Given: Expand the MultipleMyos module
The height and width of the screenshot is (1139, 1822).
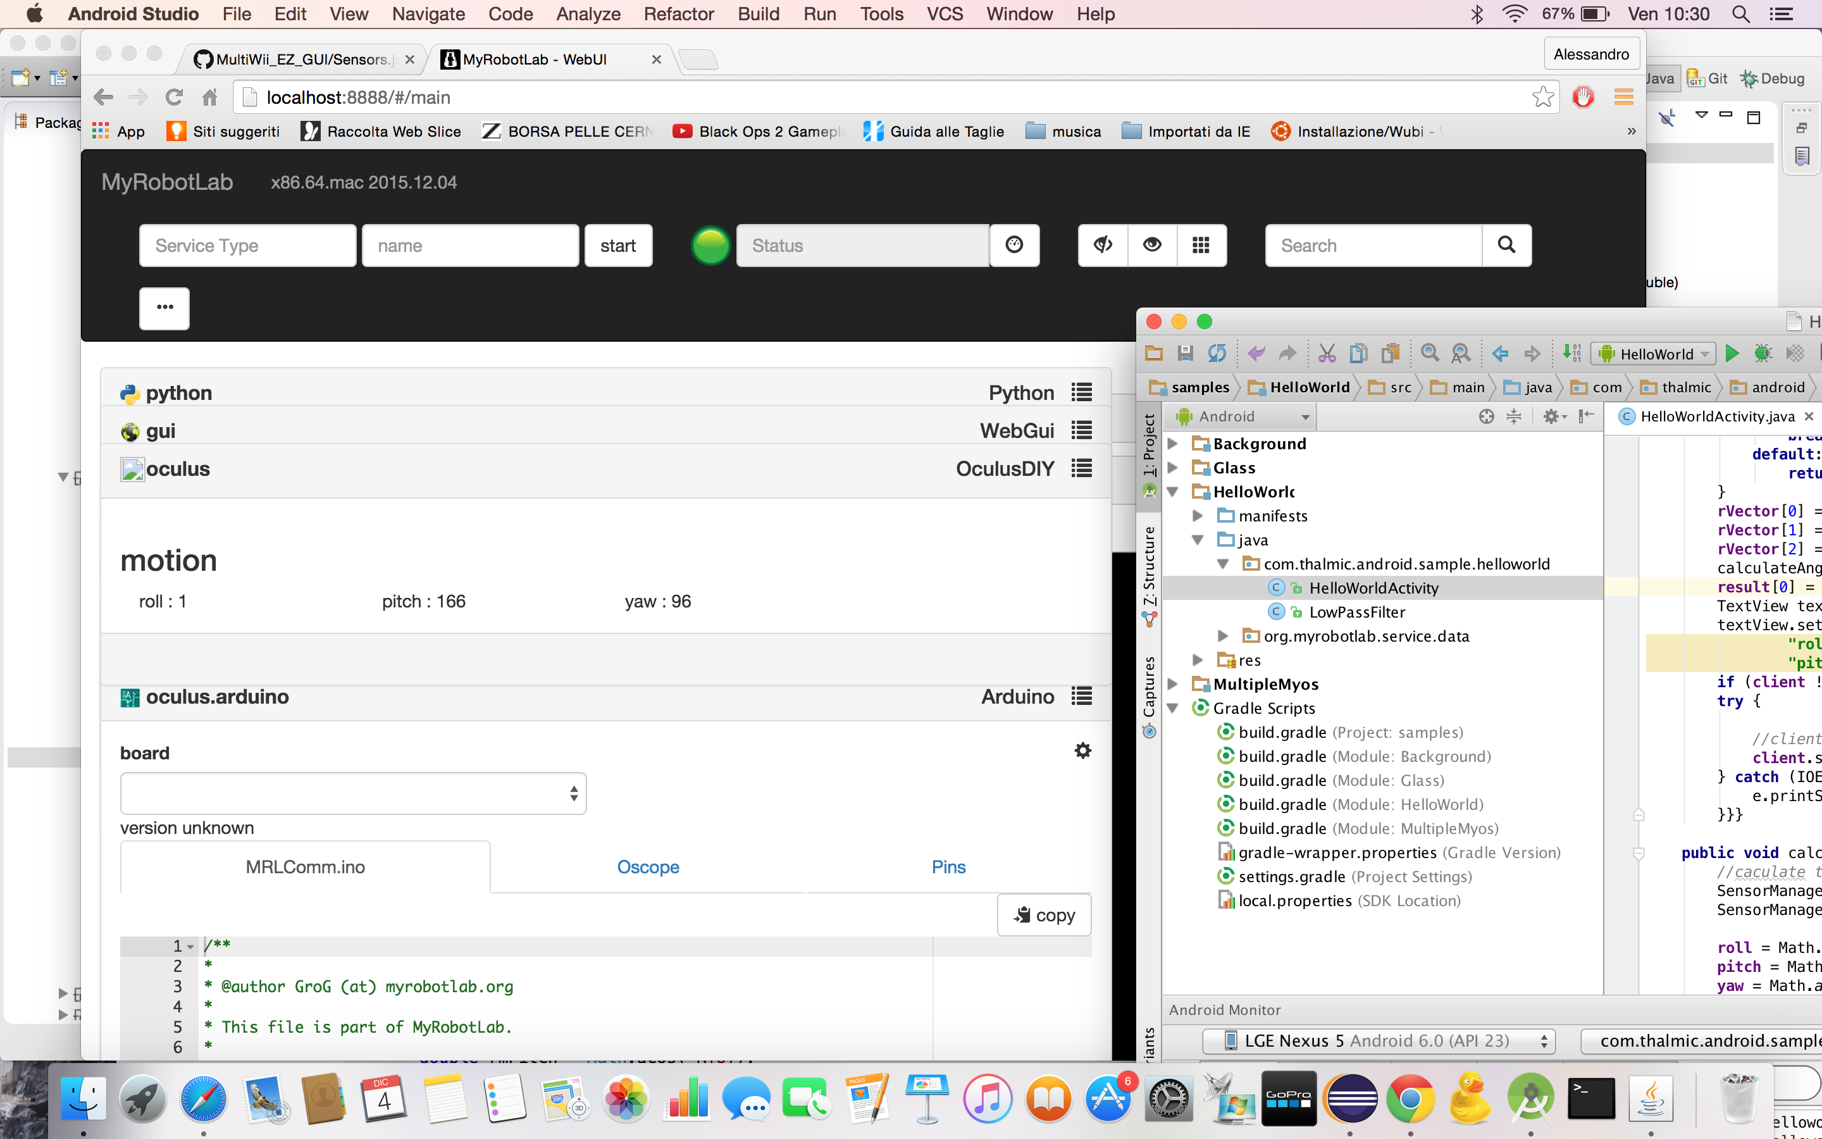Looking at the screenshot, I should [1172, 684].
